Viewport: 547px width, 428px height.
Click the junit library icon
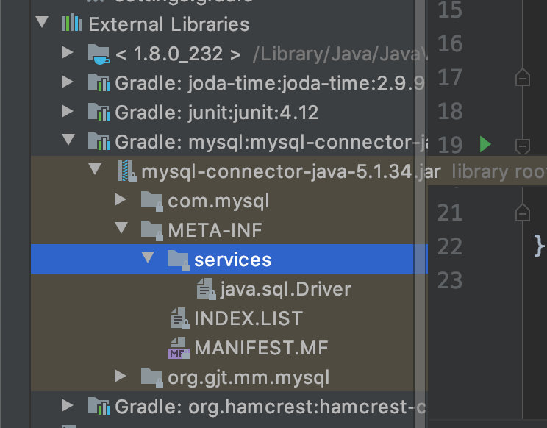click(x=99, y=112)
